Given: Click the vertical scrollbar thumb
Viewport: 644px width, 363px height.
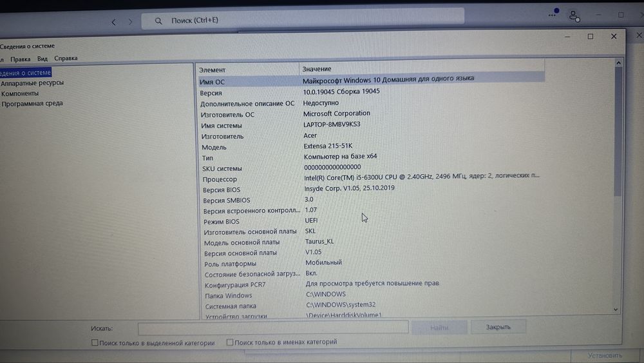Looking at the screenshot, I should click(x=618, y=132).
